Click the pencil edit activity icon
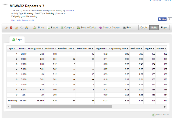The height and width of the screenshot is (118, 173). click(x=6, y=28)
